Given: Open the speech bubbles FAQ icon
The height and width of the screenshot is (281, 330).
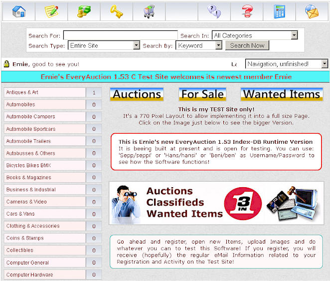Looking at the screenshot, I should 214,11.
